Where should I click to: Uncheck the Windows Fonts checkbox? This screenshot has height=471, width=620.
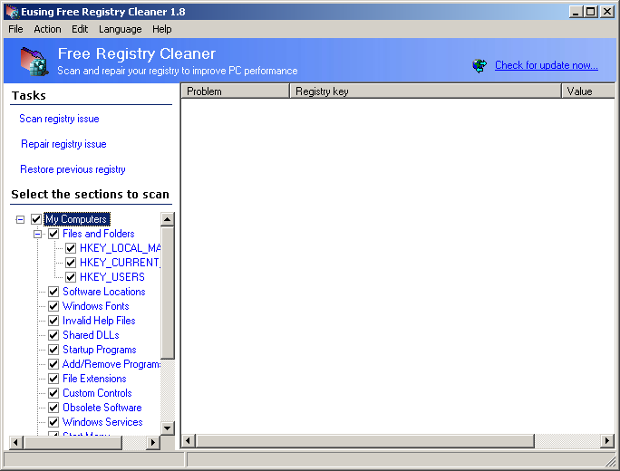53,306
